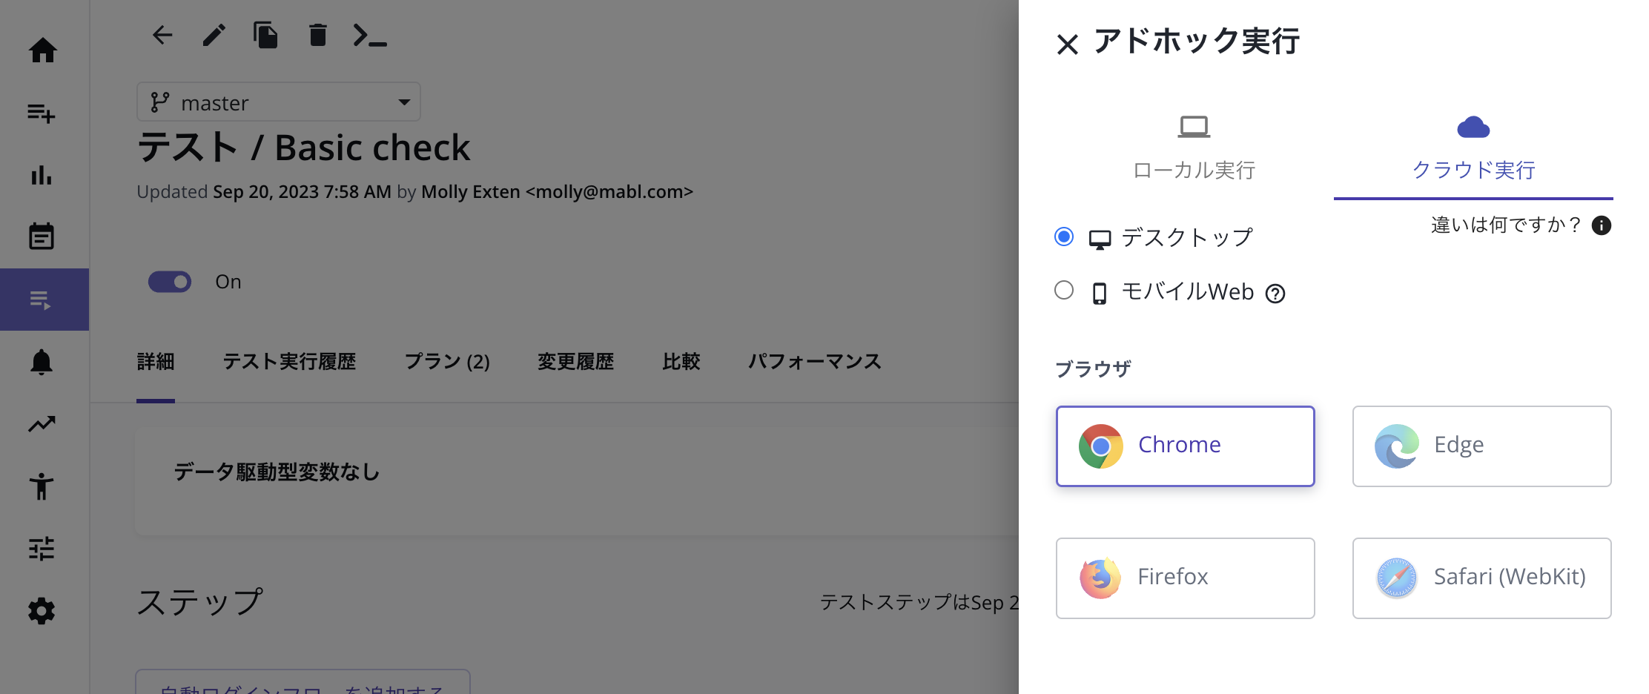Toggle the On switch for the test
Image resolution: width=1649 pixels, height=694 pixels.
pyautogui.click(x=170, y=282)
